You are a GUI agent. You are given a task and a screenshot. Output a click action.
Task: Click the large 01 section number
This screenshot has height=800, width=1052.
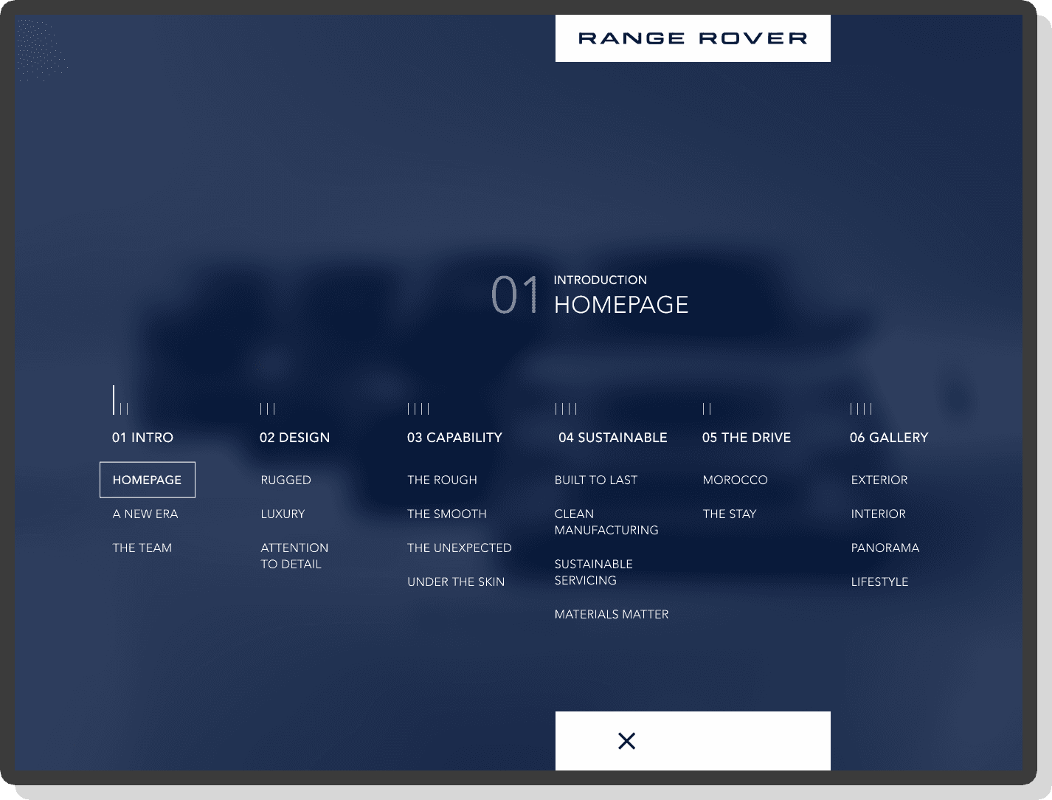tap(515, 295)
